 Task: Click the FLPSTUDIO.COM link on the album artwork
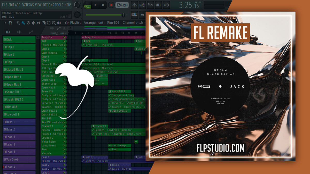221,148
